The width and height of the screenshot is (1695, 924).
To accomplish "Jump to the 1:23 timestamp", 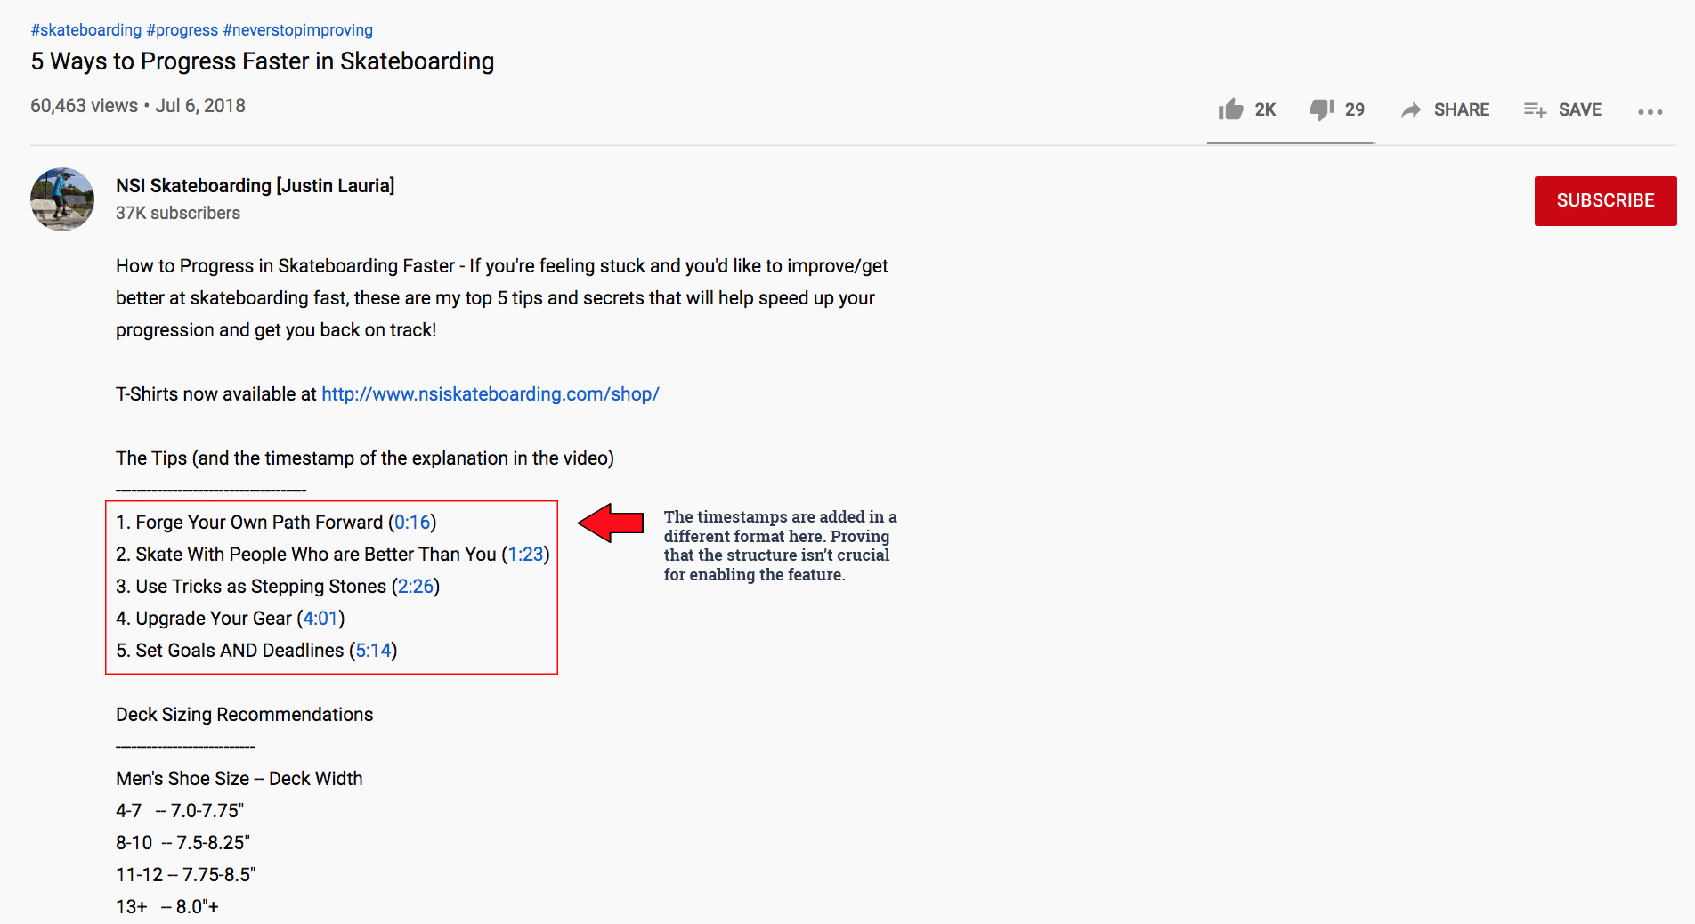I will (x=524, y=554).
